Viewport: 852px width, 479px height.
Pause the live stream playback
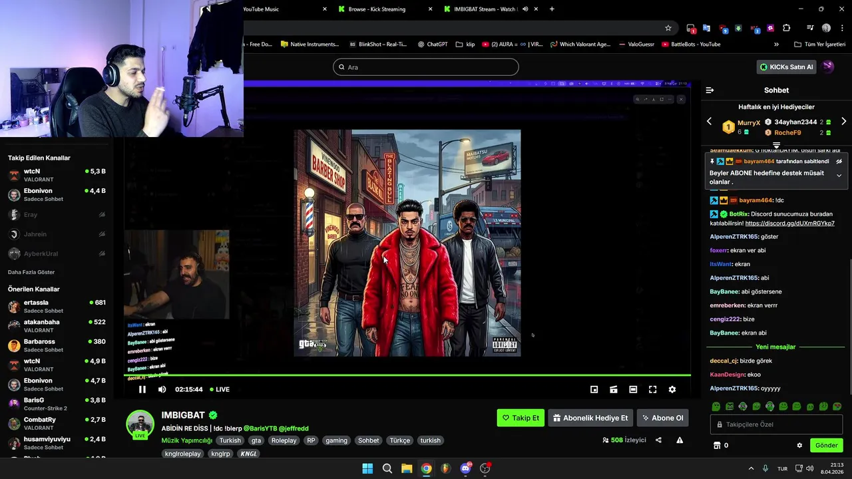pyautogui.click(x=142, y=389)
